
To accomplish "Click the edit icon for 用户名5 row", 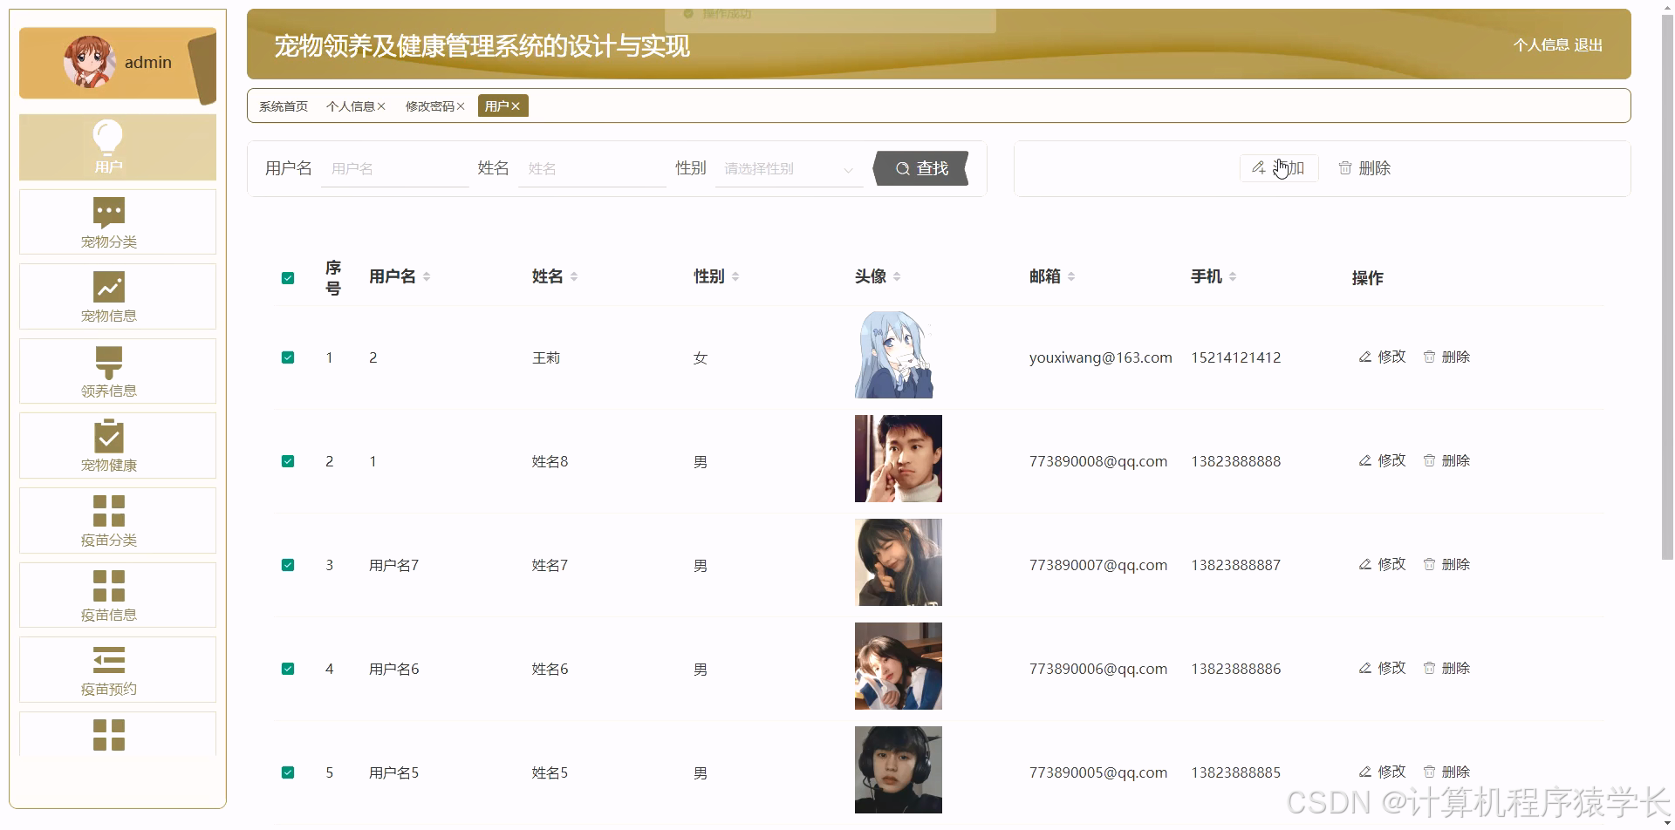I will click(1365, 772).
